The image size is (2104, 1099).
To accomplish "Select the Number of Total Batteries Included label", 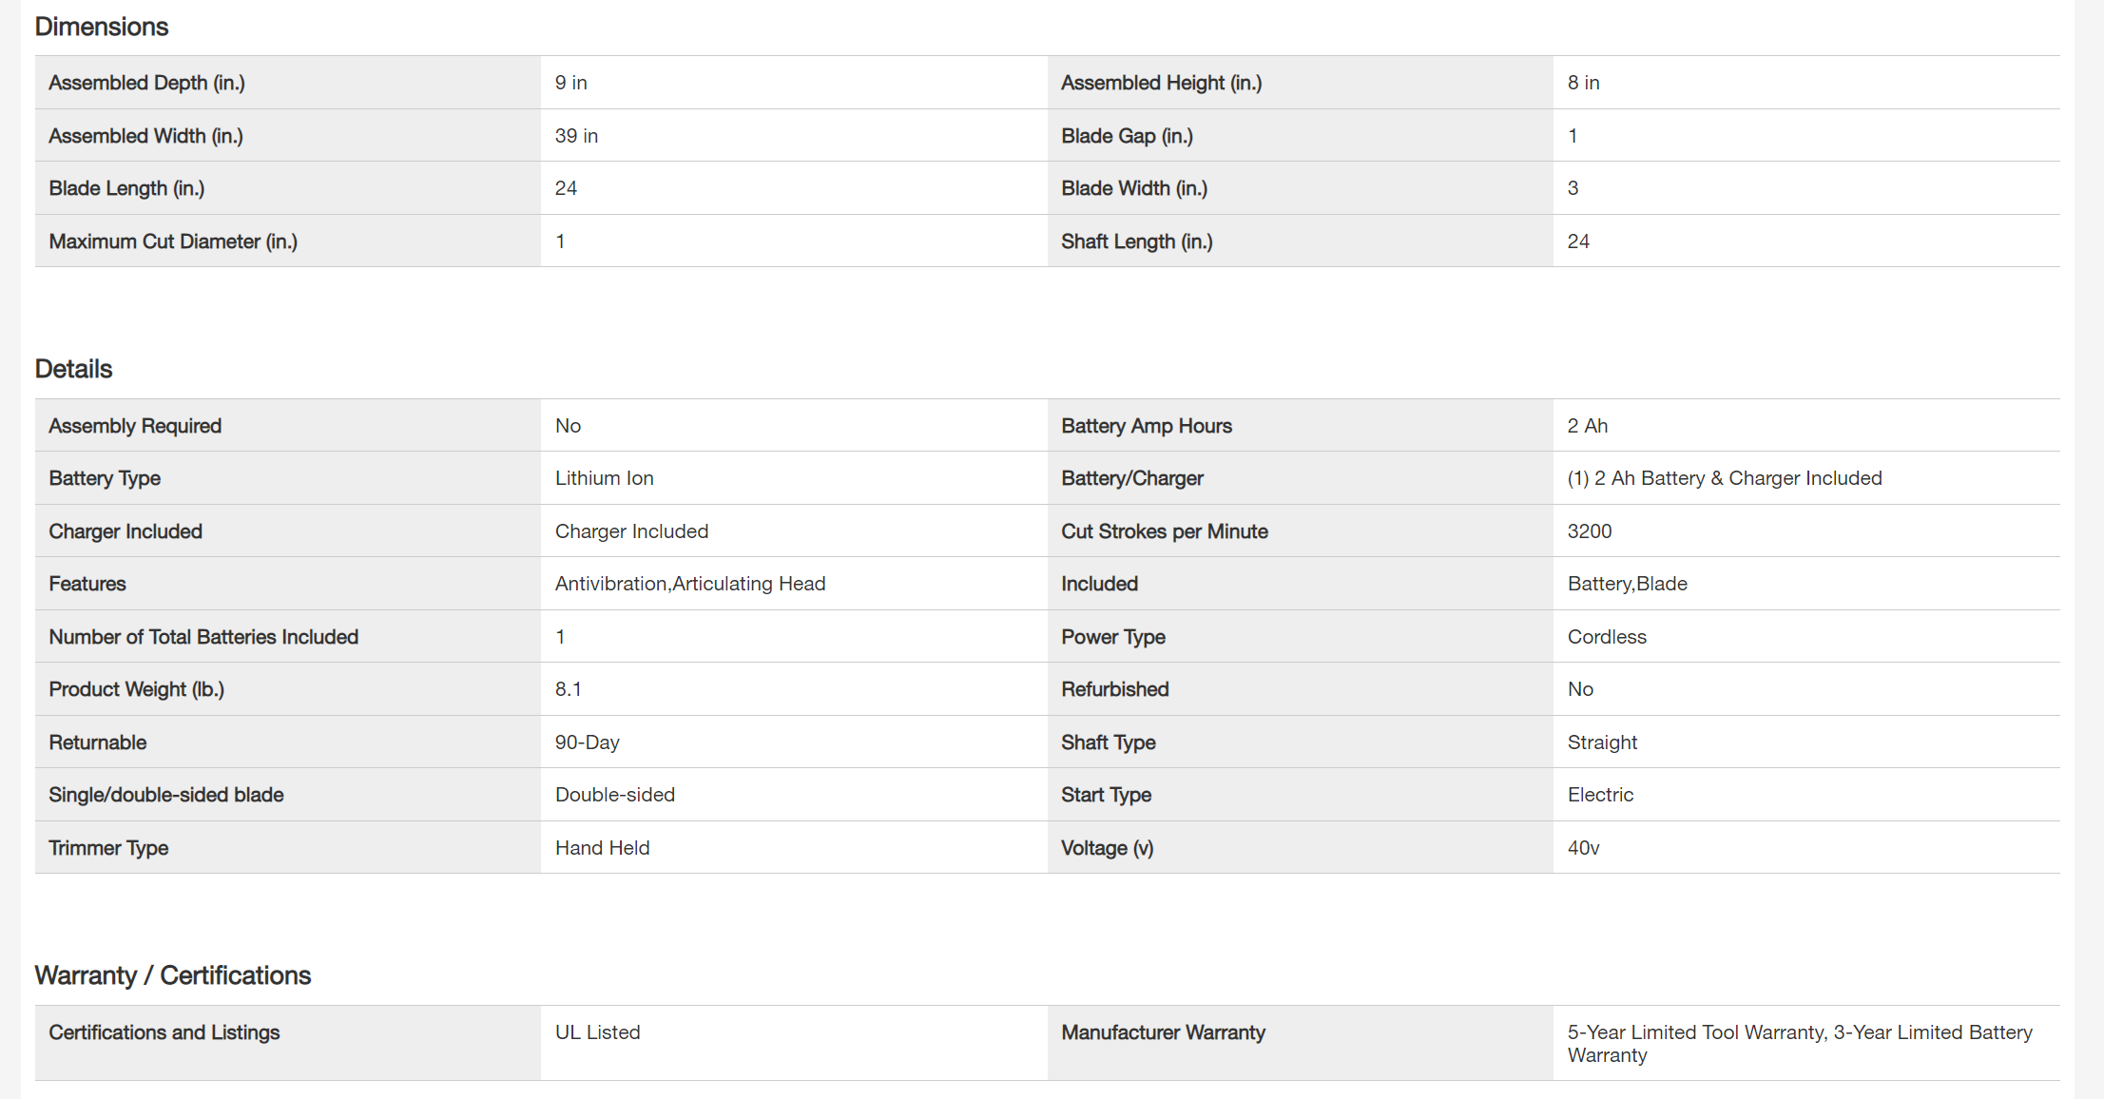I will [x=203, y=637].
